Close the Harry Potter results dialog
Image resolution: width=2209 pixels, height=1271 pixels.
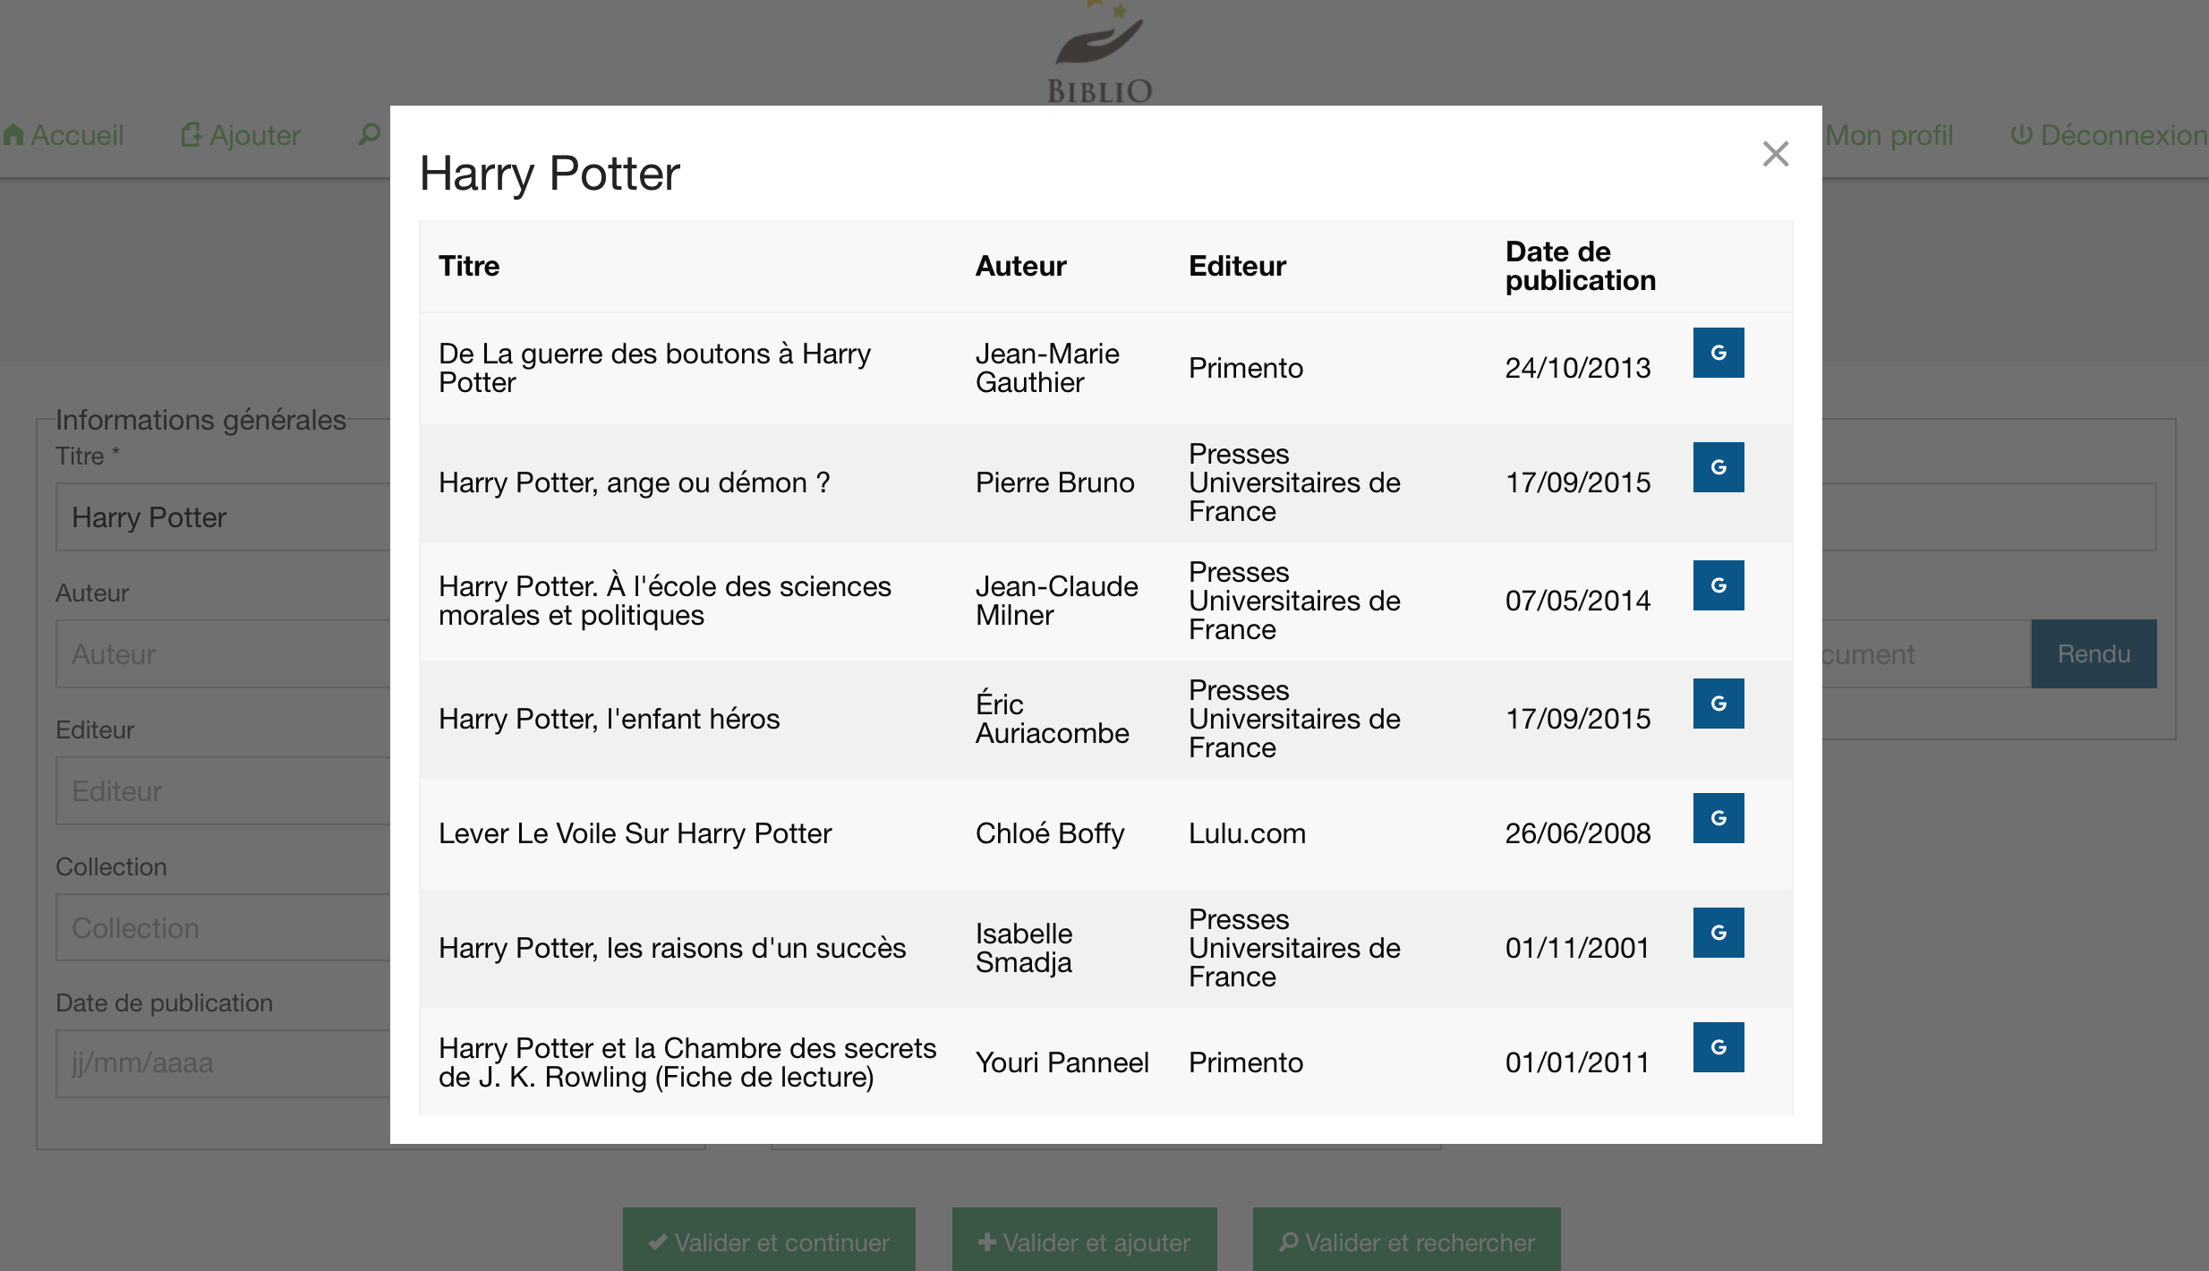(1776, 154)
